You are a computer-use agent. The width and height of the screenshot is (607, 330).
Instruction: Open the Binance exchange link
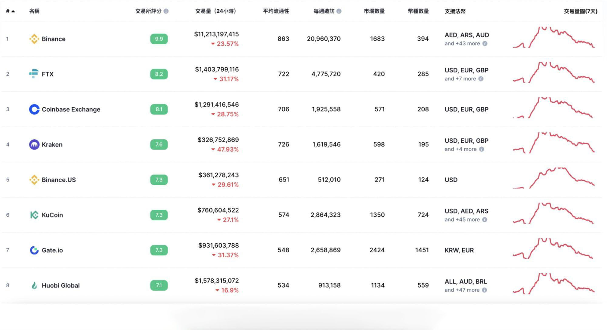point(53,39)
